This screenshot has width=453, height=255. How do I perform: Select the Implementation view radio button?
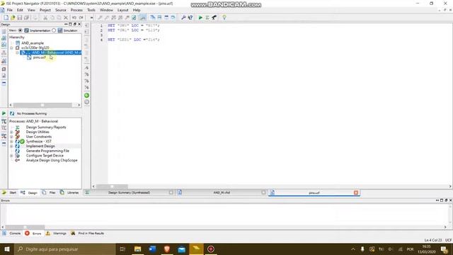click(21, 30)
